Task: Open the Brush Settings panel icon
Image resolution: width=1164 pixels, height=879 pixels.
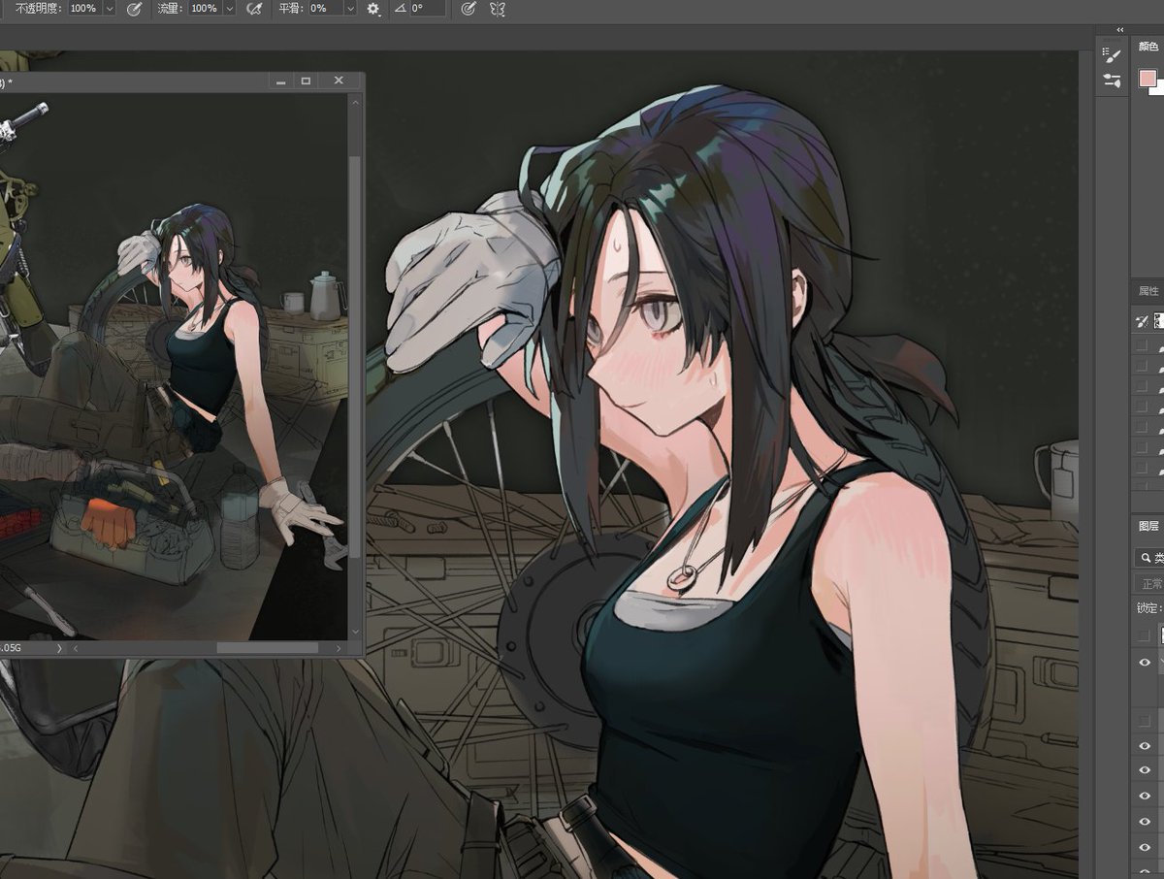Action: (x=1113, y=57)
